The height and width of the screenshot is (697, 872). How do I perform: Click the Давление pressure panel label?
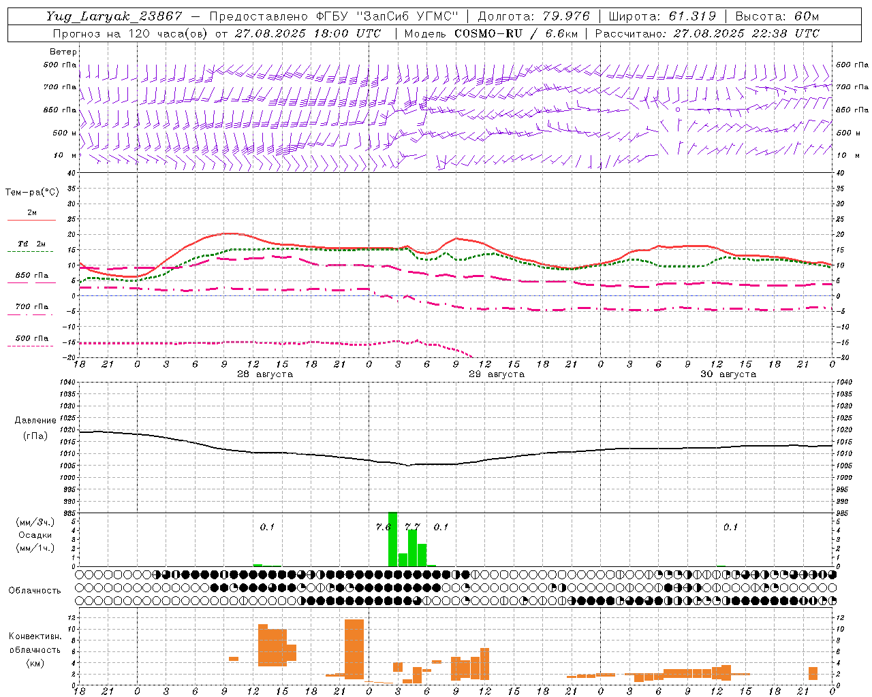[35, 421]
